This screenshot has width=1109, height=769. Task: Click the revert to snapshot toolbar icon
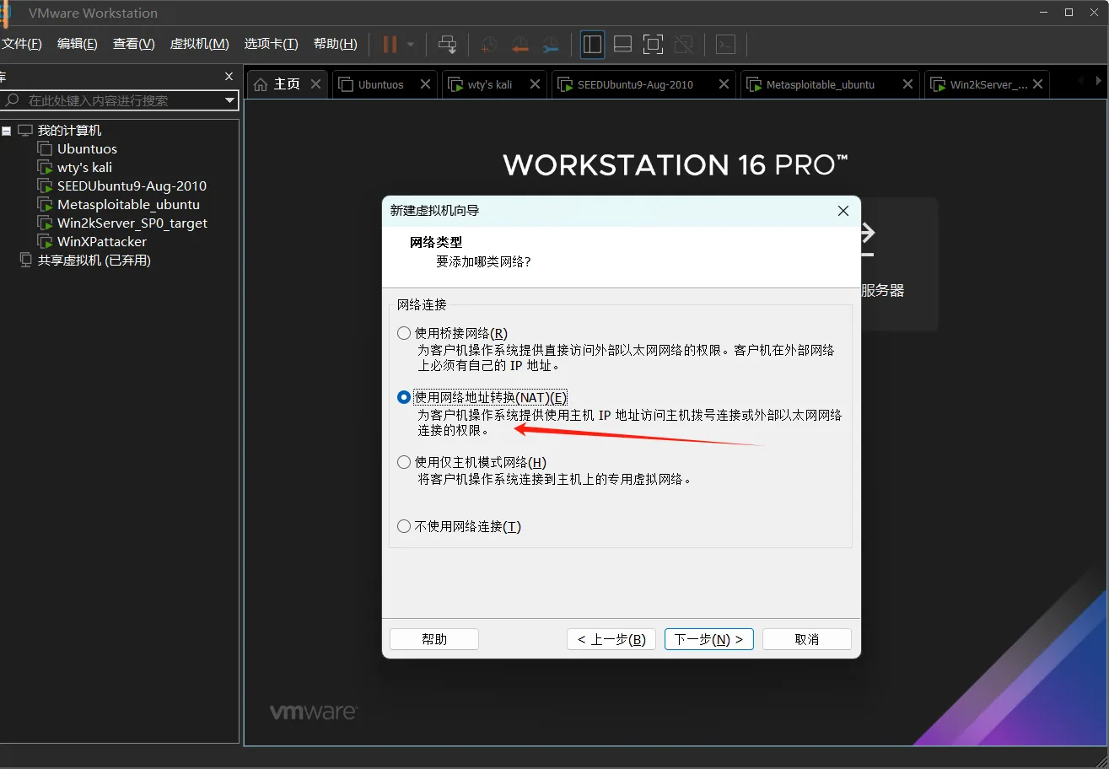click(x=520, y=45)
